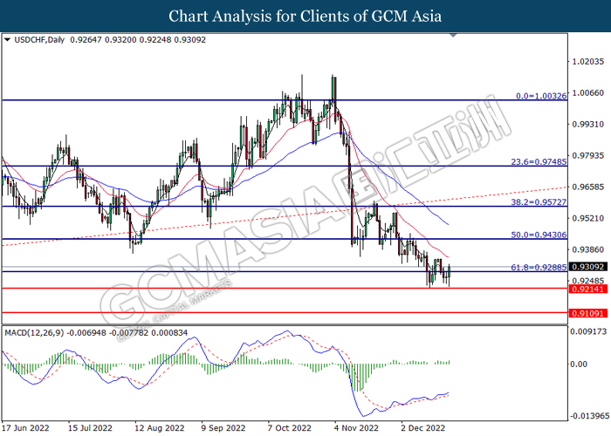Click MACD scale zero level 0.00
The image size is (611, 436).
click(x=579, y=364)
